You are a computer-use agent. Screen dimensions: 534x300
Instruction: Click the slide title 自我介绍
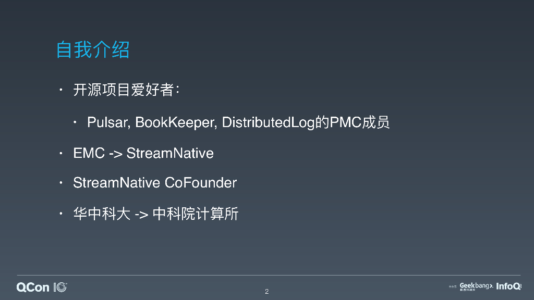(x=93, y=49)
